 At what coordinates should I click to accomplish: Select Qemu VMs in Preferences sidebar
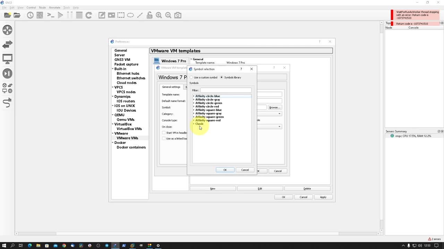(x=126, y=120)
